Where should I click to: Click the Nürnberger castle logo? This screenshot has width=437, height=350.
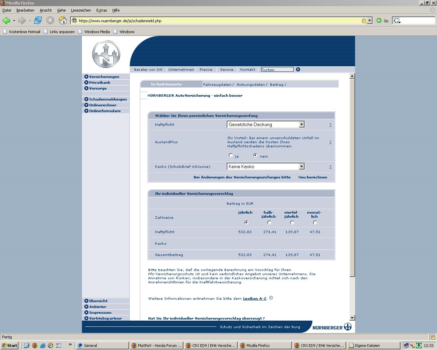[106, 54]
